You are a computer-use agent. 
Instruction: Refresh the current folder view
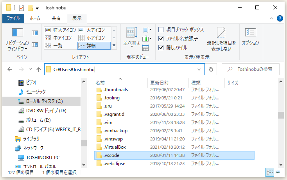[x=211, y=69]
